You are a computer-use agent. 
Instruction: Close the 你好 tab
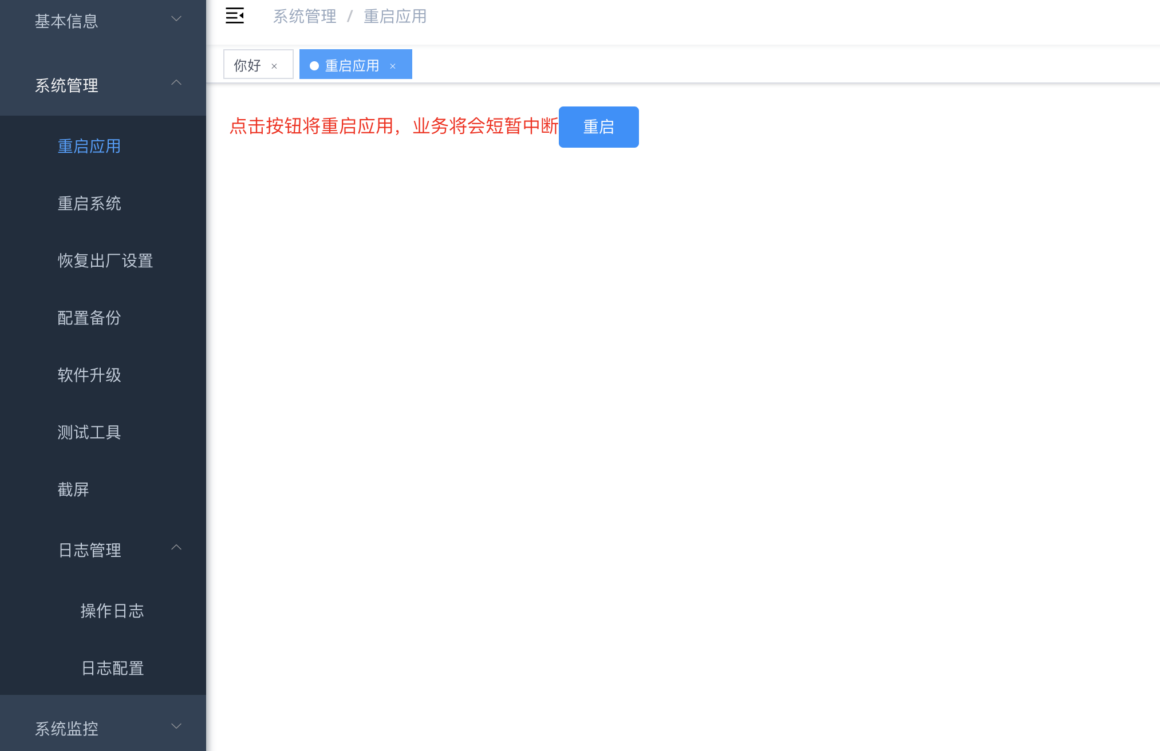[274, 66]
